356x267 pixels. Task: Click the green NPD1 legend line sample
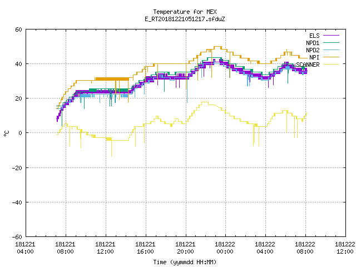click(331, 43)
